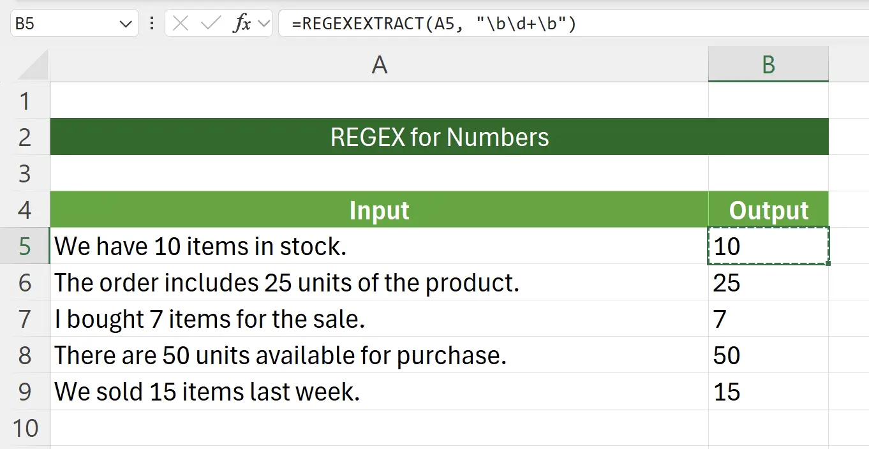Click the Cancel X icon in formula bar
Screen dimensions: 869x449
click(181, 23)
